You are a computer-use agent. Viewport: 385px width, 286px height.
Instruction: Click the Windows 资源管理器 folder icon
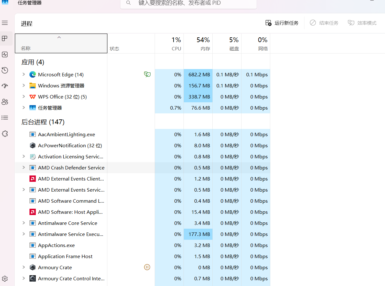pyautogui.click(x=32, y=86)
